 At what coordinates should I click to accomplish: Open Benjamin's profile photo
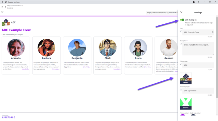(x=77, y=47)
